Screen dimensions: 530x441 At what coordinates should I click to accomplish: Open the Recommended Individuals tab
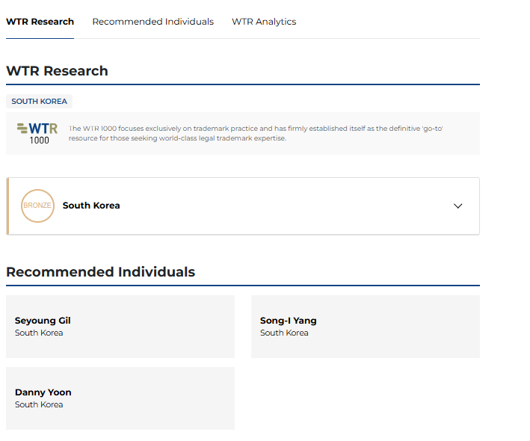click(152, 22)
